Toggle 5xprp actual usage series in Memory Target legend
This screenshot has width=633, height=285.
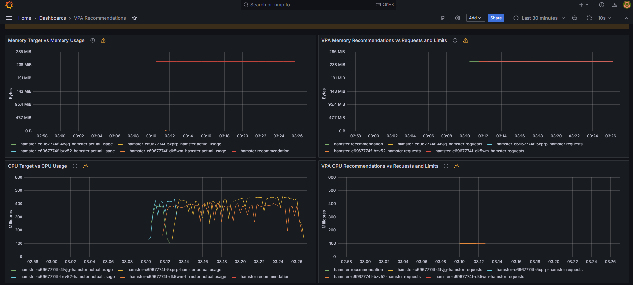[174, 144]
